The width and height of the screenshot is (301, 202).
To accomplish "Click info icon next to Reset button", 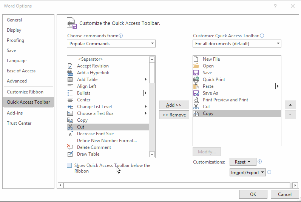I will (x=259, y=162).
